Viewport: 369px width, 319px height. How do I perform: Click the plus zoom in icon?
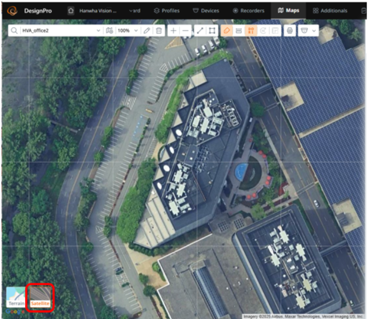tap(173, 31)
